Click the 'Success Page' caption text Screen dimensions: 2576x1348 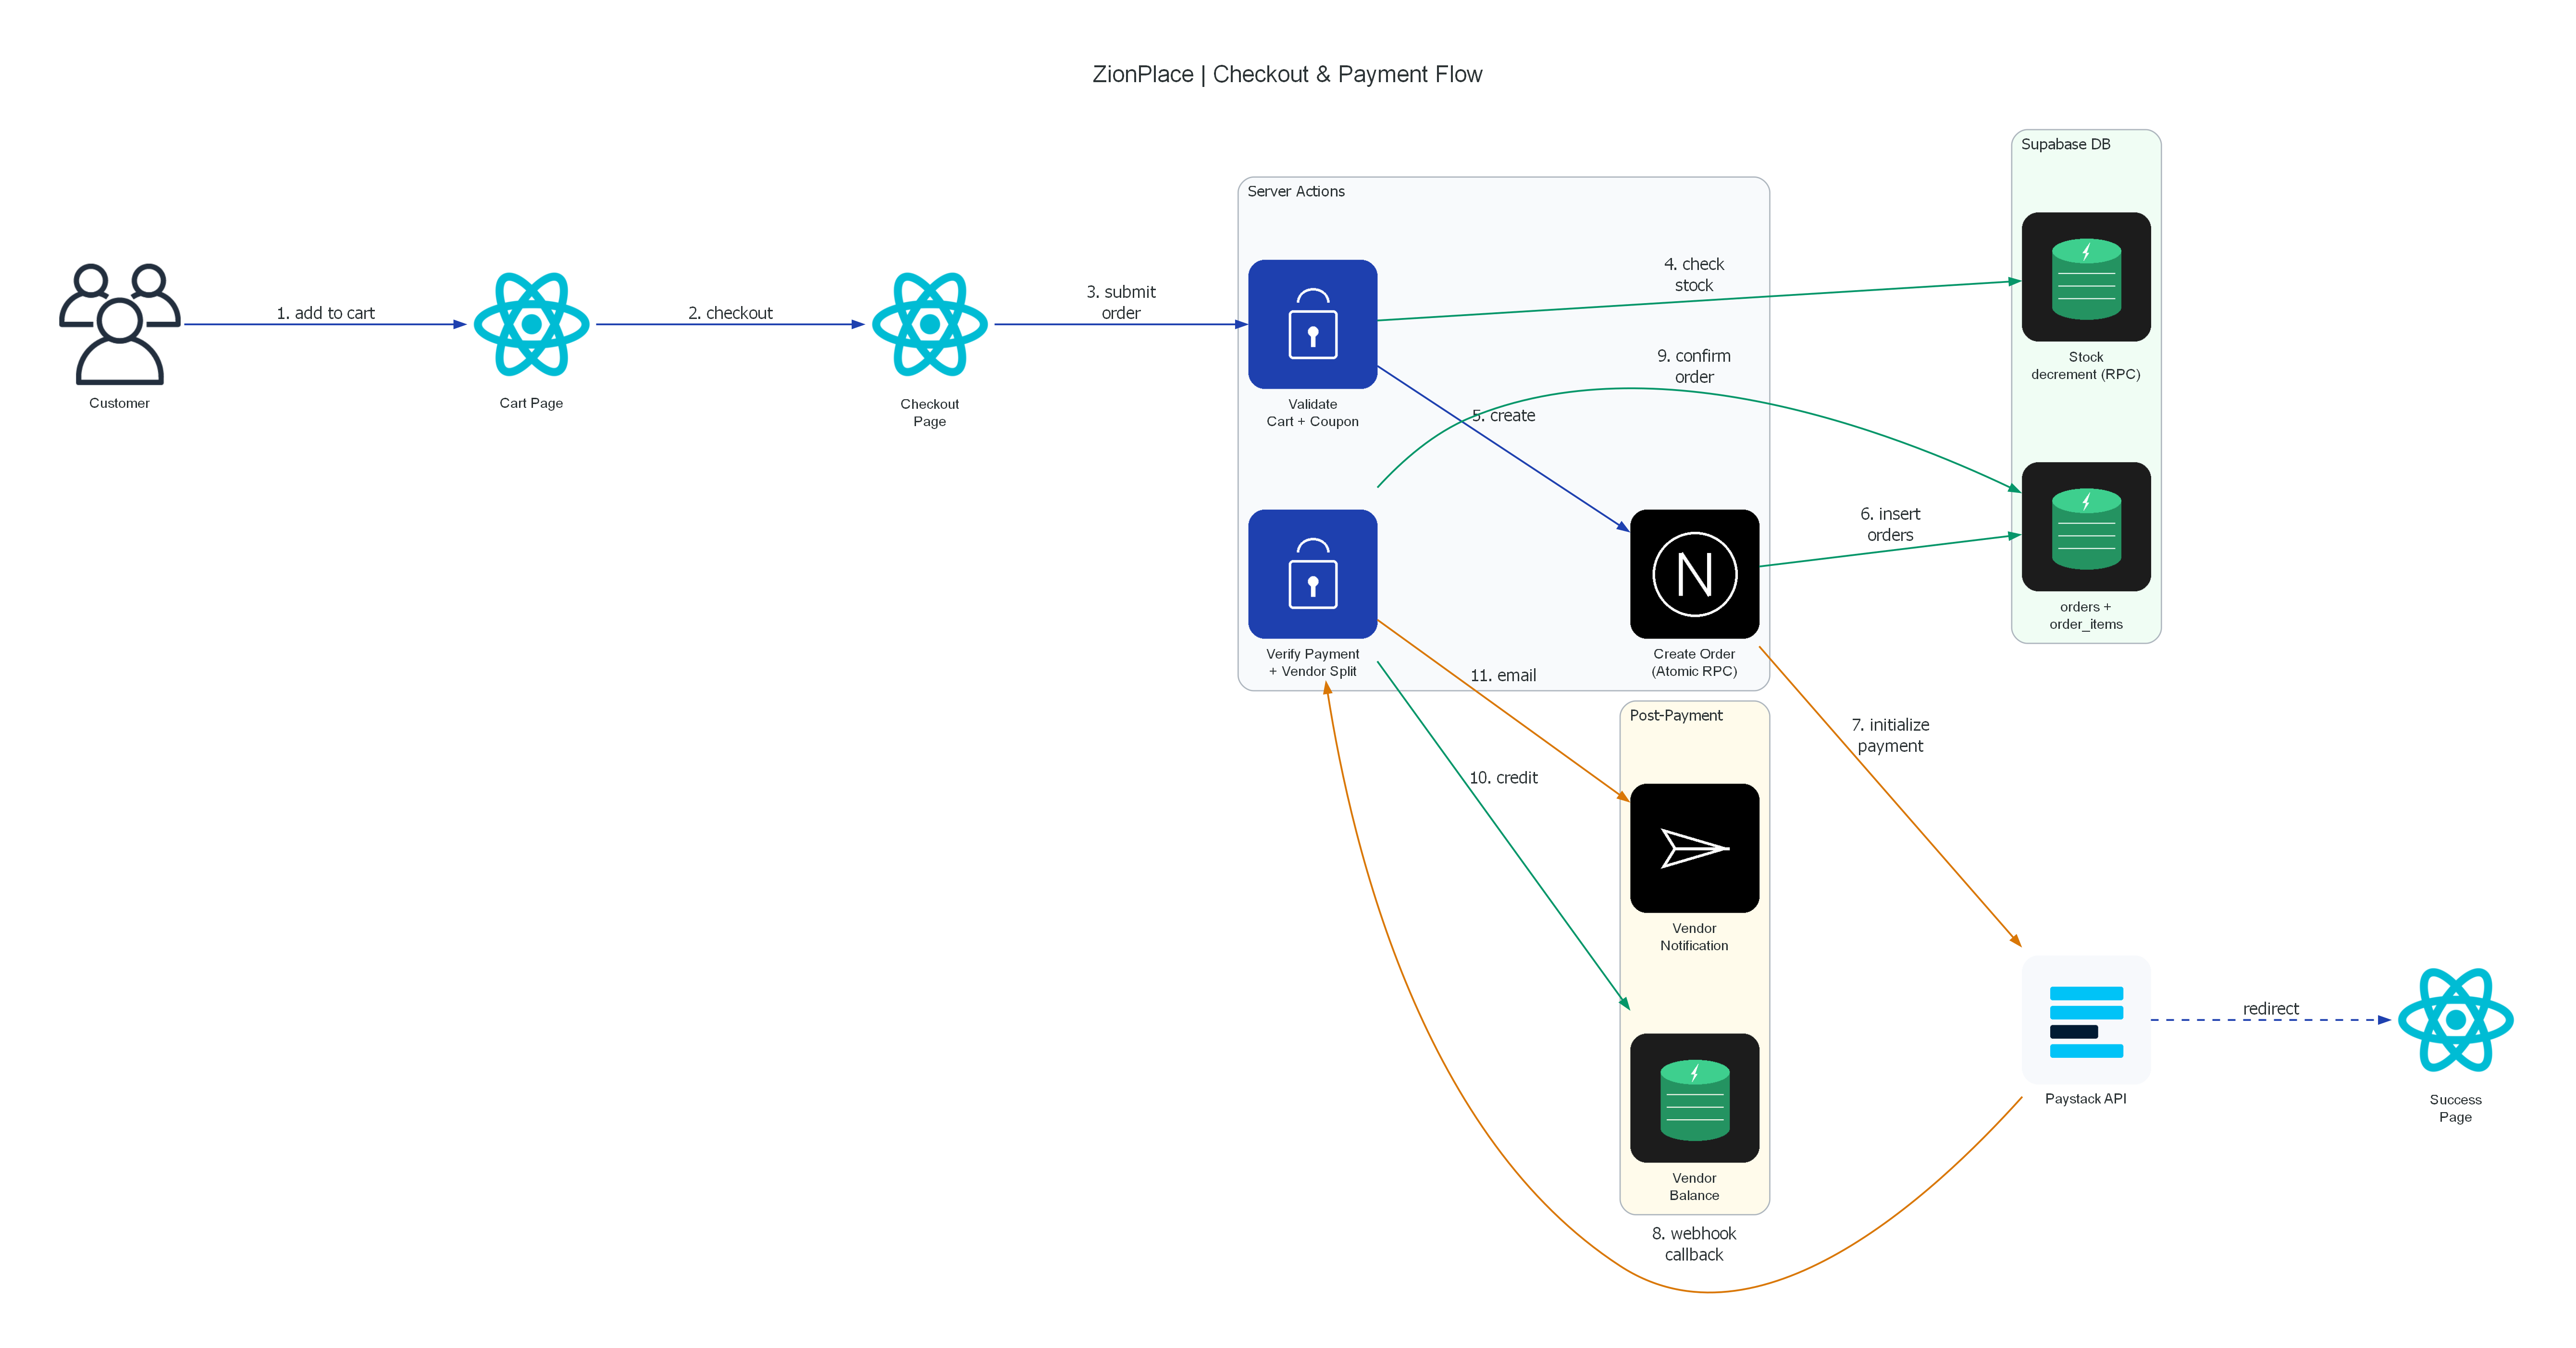click(2455, 1108)
